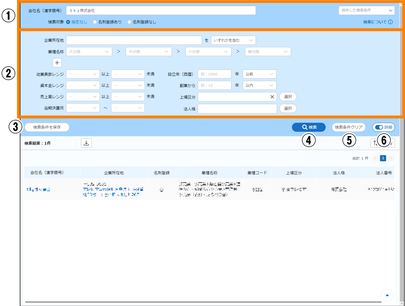Click the 会社名 text input field

click(x=161, y=10)
